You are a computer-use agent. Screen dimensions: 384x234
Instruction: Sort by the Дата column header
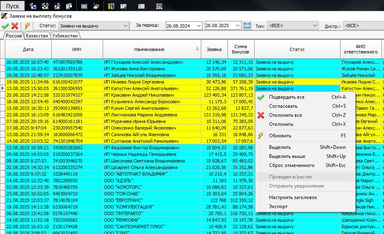click(x=28, y=49)
